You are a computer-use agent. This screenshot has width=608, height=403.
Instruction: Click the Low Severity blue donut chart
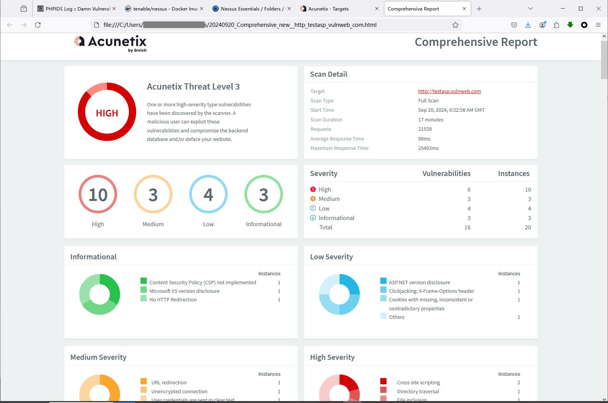[x=339, y=294]
